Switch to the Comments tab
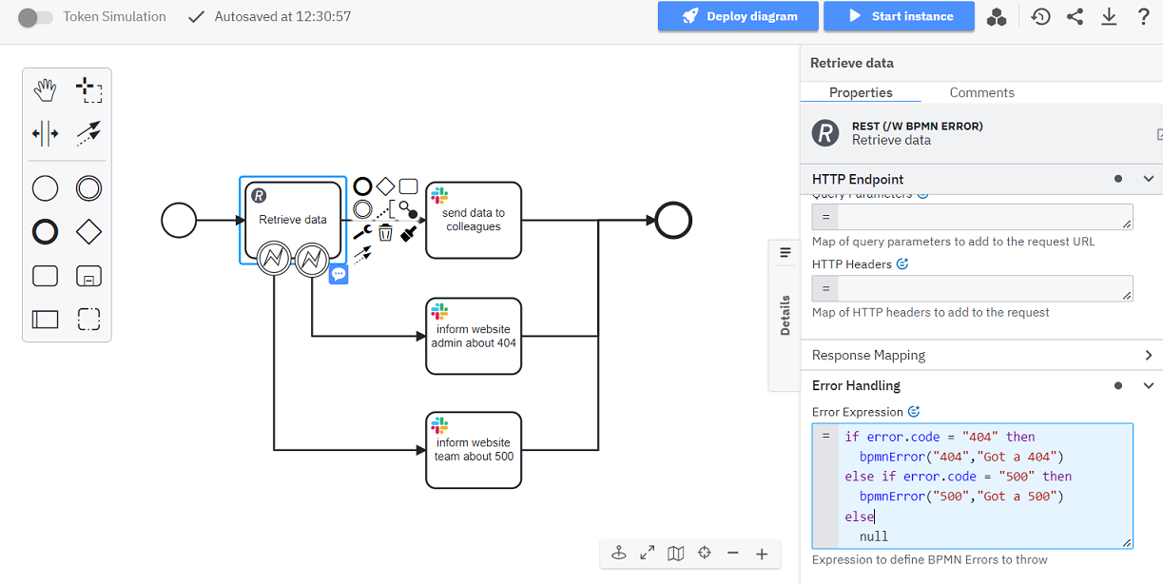Image resolution: width=1163 pixels, height=585 pixels. point(981,92)
